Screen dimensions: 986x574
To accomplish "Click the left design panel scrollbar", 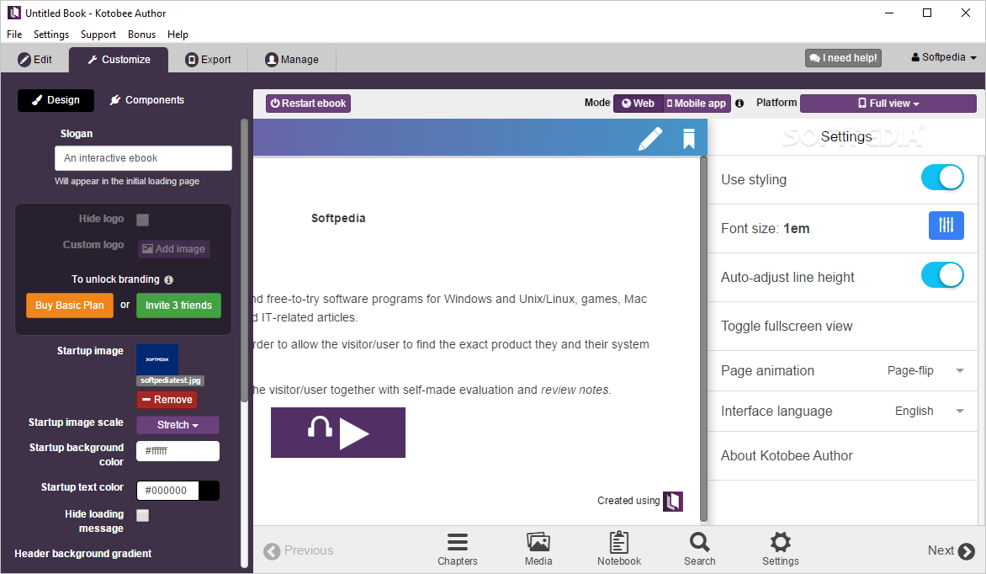I will click(245, 260).
